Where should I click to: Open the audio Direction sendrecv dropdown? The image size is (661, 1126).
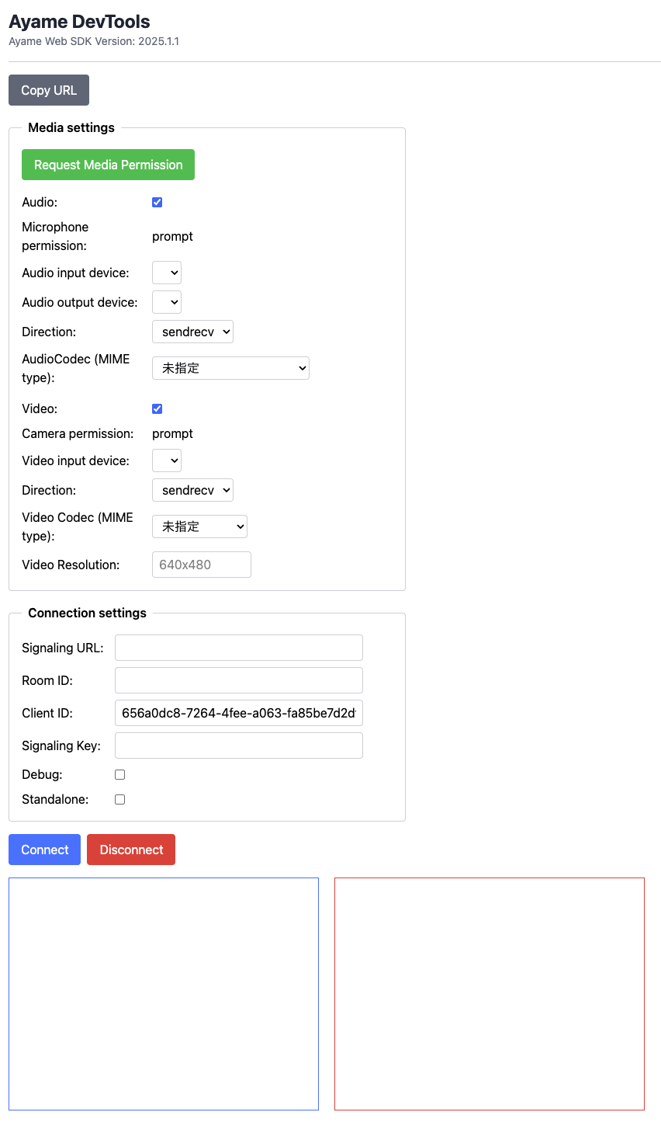pyautogui.click(x=192, y=332)
